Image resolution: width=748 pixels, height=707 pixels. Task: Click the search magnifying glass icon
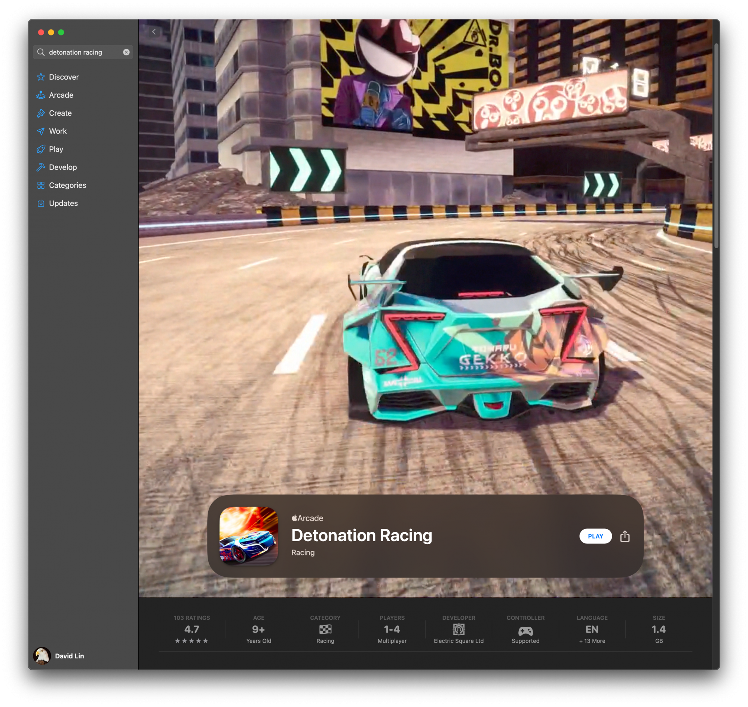coord(41,52)
